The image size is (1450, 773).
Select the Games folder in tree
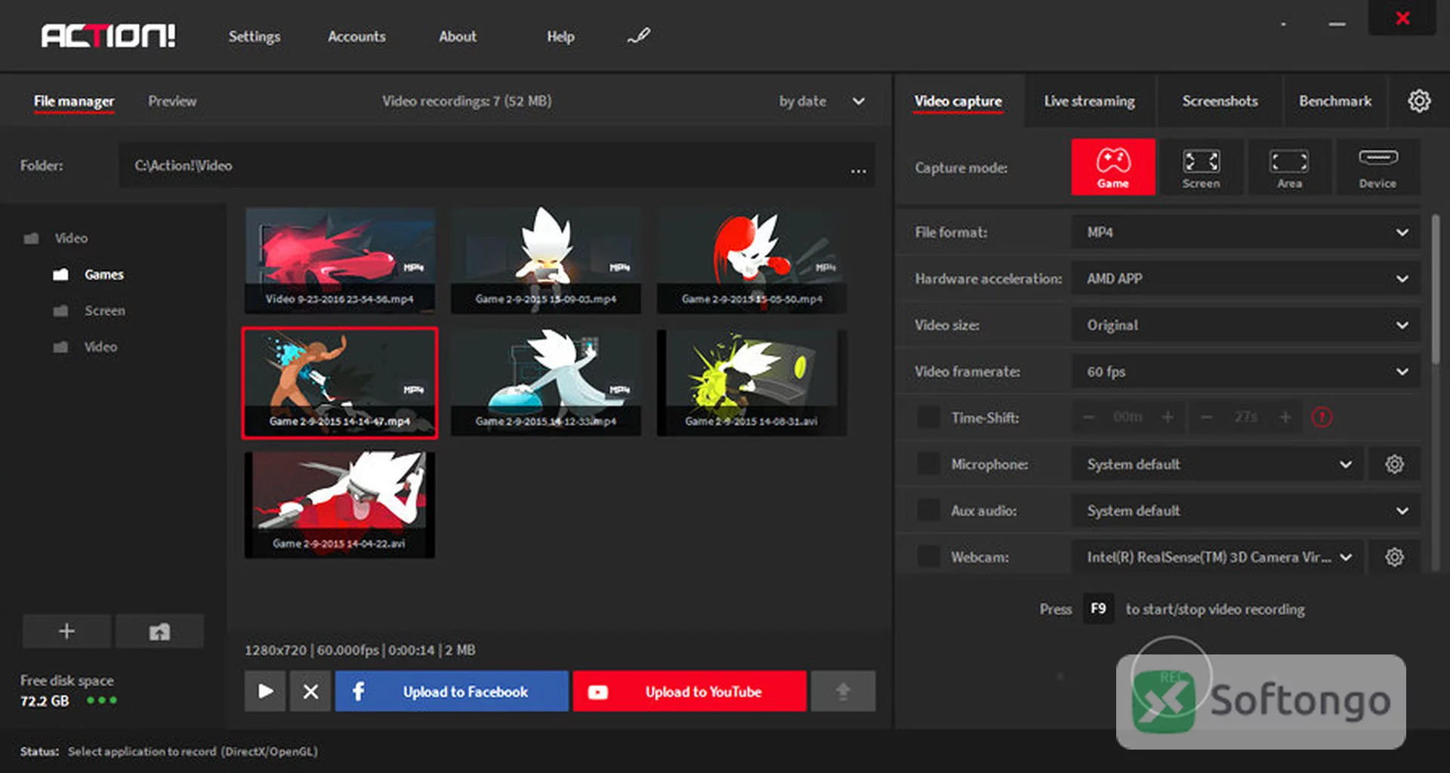103,275
